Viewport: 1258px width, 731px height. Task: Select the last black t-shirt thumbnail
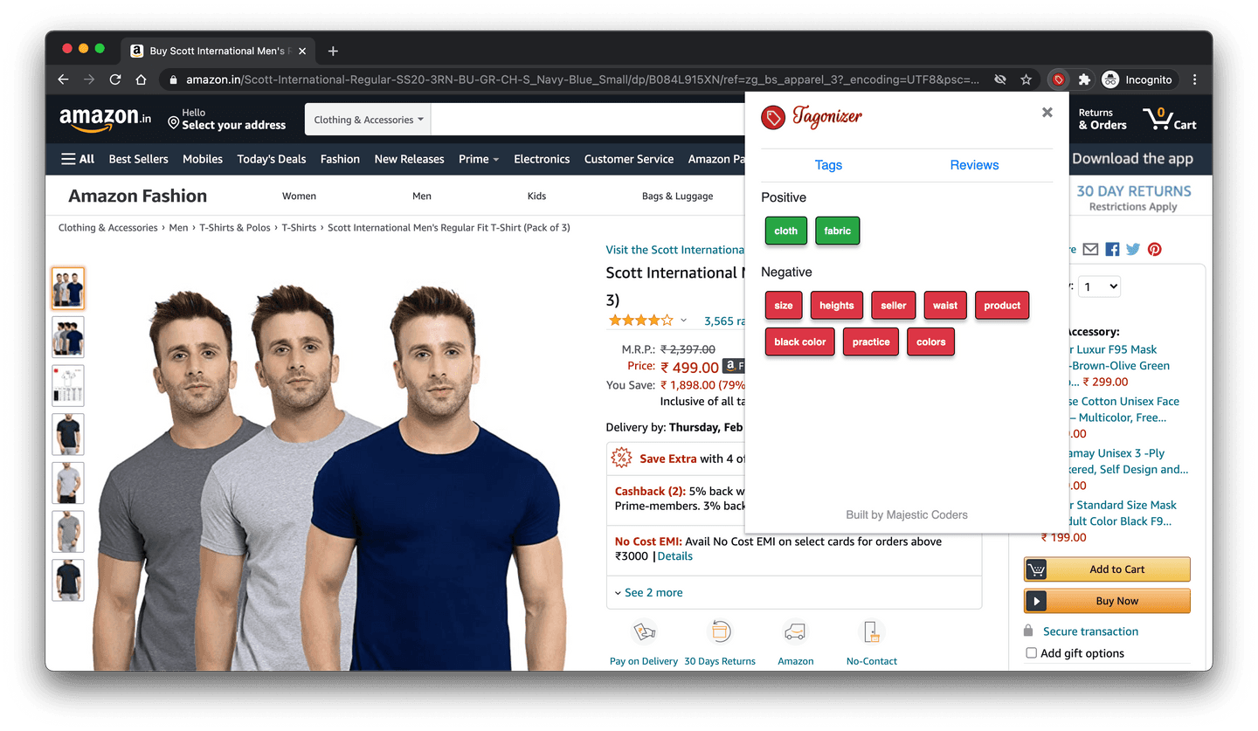[68, 580]
